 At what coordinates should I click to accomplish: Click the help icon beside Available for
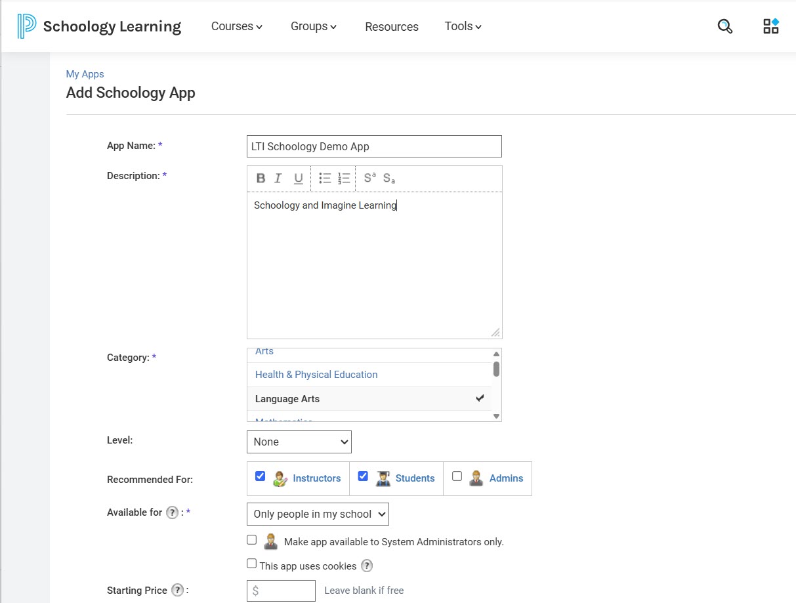point(172,512)
